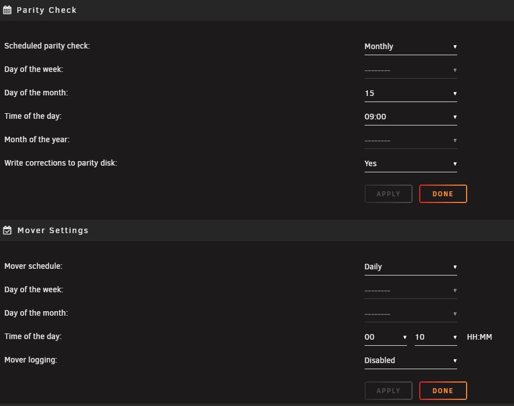Click the Month of the year dropdown
This screenshot has width=514, height=406.
pyautogui.click(x=410, y=141)
